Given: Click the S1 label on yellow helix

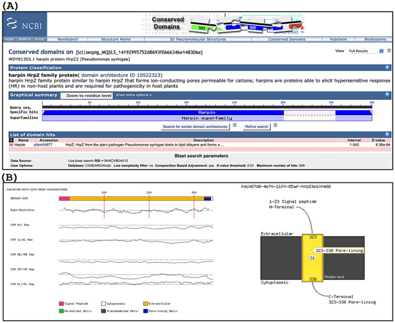Looking at the screenshot, I should pos(313,258).
